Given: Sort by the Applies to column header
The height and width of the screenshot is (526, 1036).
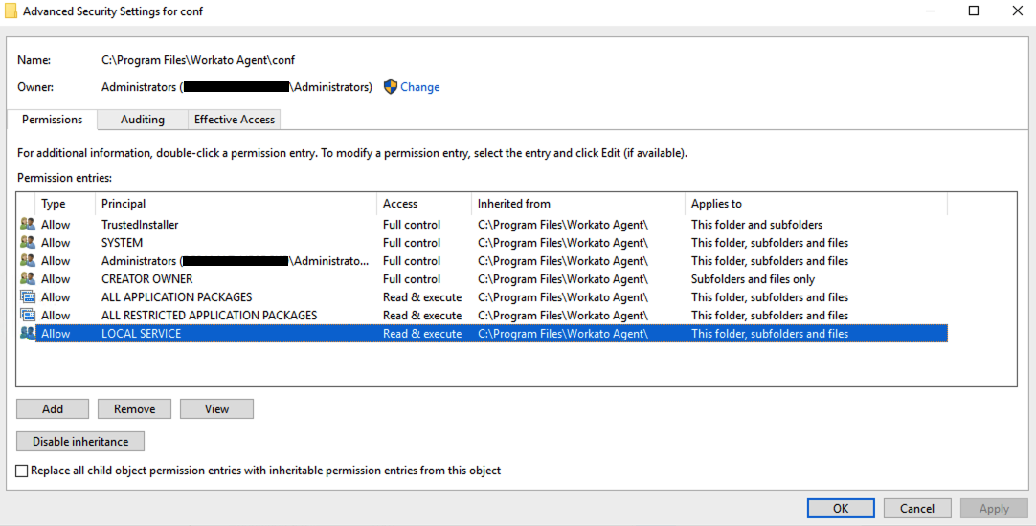Looking at the screenshot, I should (x=816, y=204).
